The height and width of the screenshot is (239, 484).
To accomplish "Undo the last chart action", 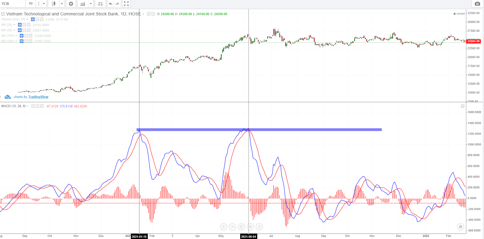I will click(111, 4).
